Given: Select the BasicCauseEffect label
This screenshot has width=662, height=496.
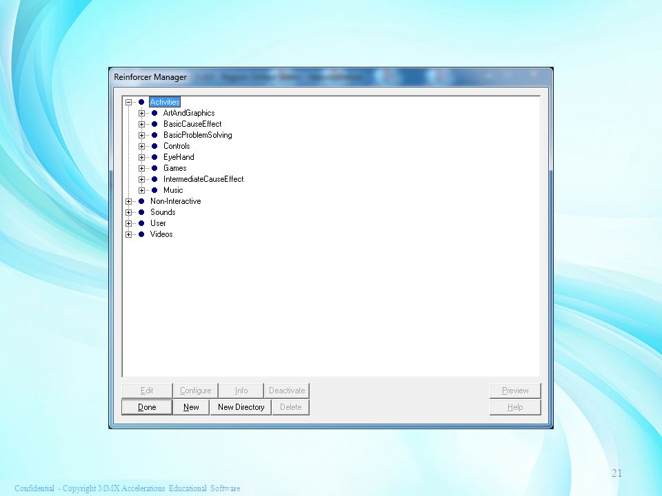Looking at the screenshot, I should [x=192, y=124].
